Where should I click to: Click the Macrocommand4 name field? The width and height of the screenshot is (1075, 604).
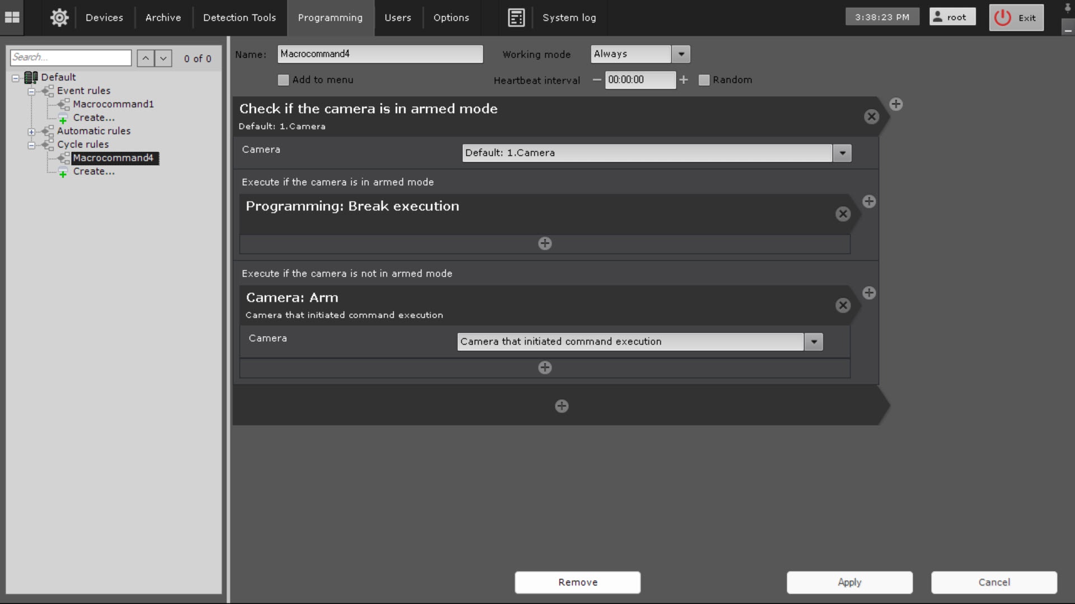380,54
